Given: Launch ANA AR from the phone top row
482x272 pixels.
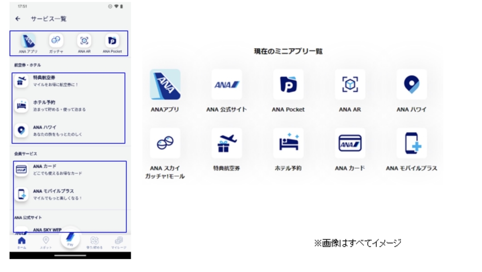Looking at the screenshot, I should pyautogui.click(x=84, y=41).
